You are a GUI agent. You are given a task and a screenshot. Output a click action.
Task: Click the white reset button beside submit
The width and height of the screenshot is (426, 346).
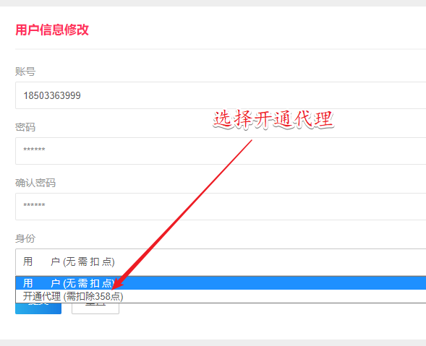point(95,308)
